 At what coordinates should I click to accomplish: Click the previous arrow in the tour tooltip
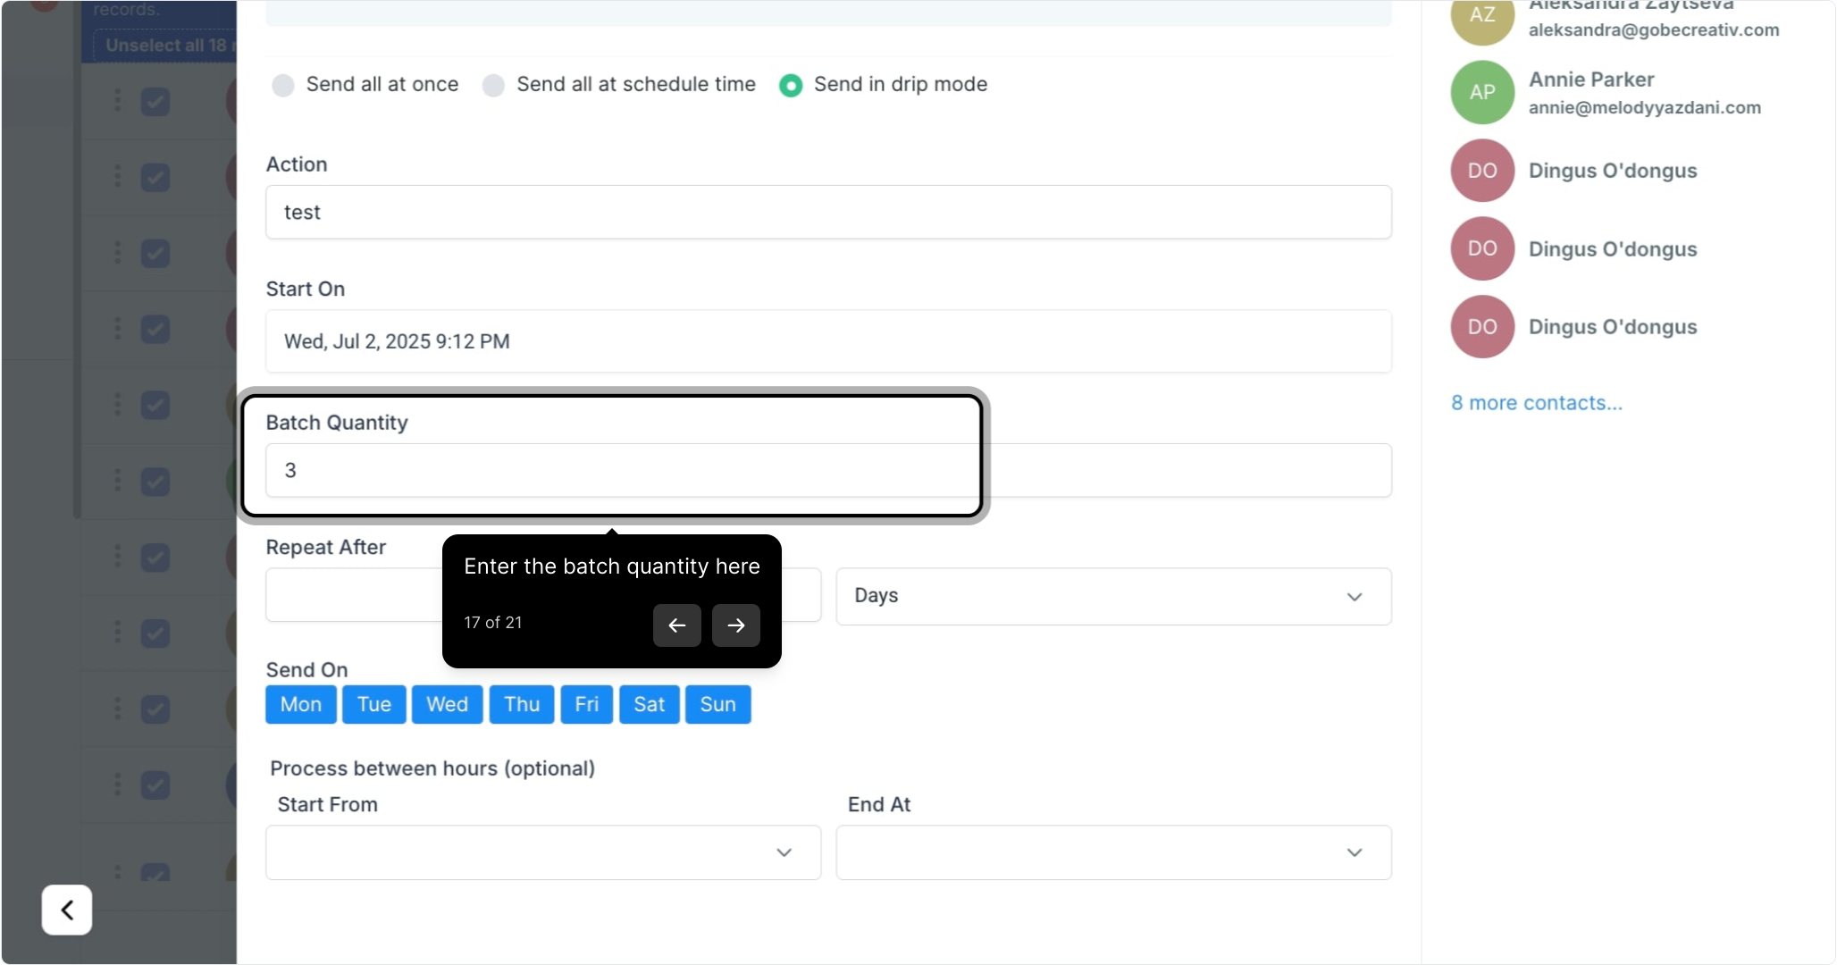(x=676, y=625)
